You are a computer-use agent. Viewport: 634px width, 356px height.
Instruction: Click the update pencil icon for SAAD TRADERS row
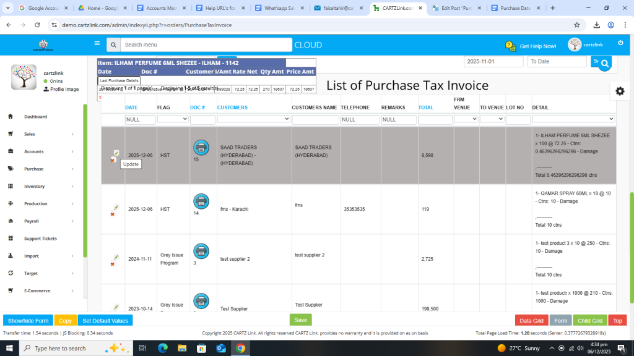116,153
